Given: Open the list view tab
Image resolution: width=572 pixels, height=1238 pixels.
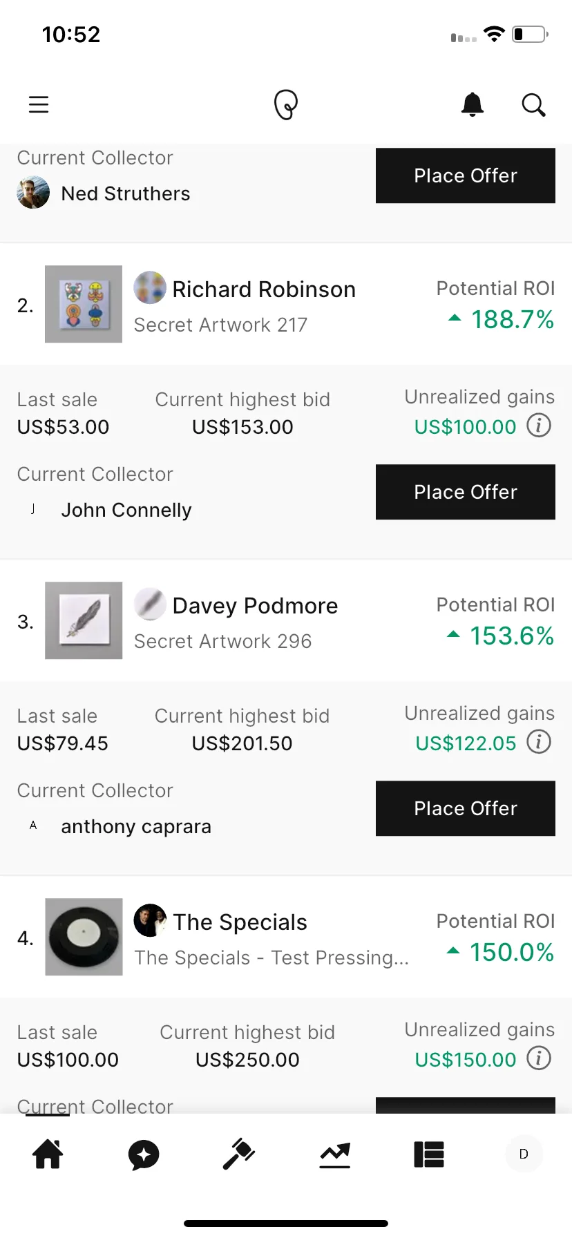Looking at the screenshot, I should [429, 1154].
